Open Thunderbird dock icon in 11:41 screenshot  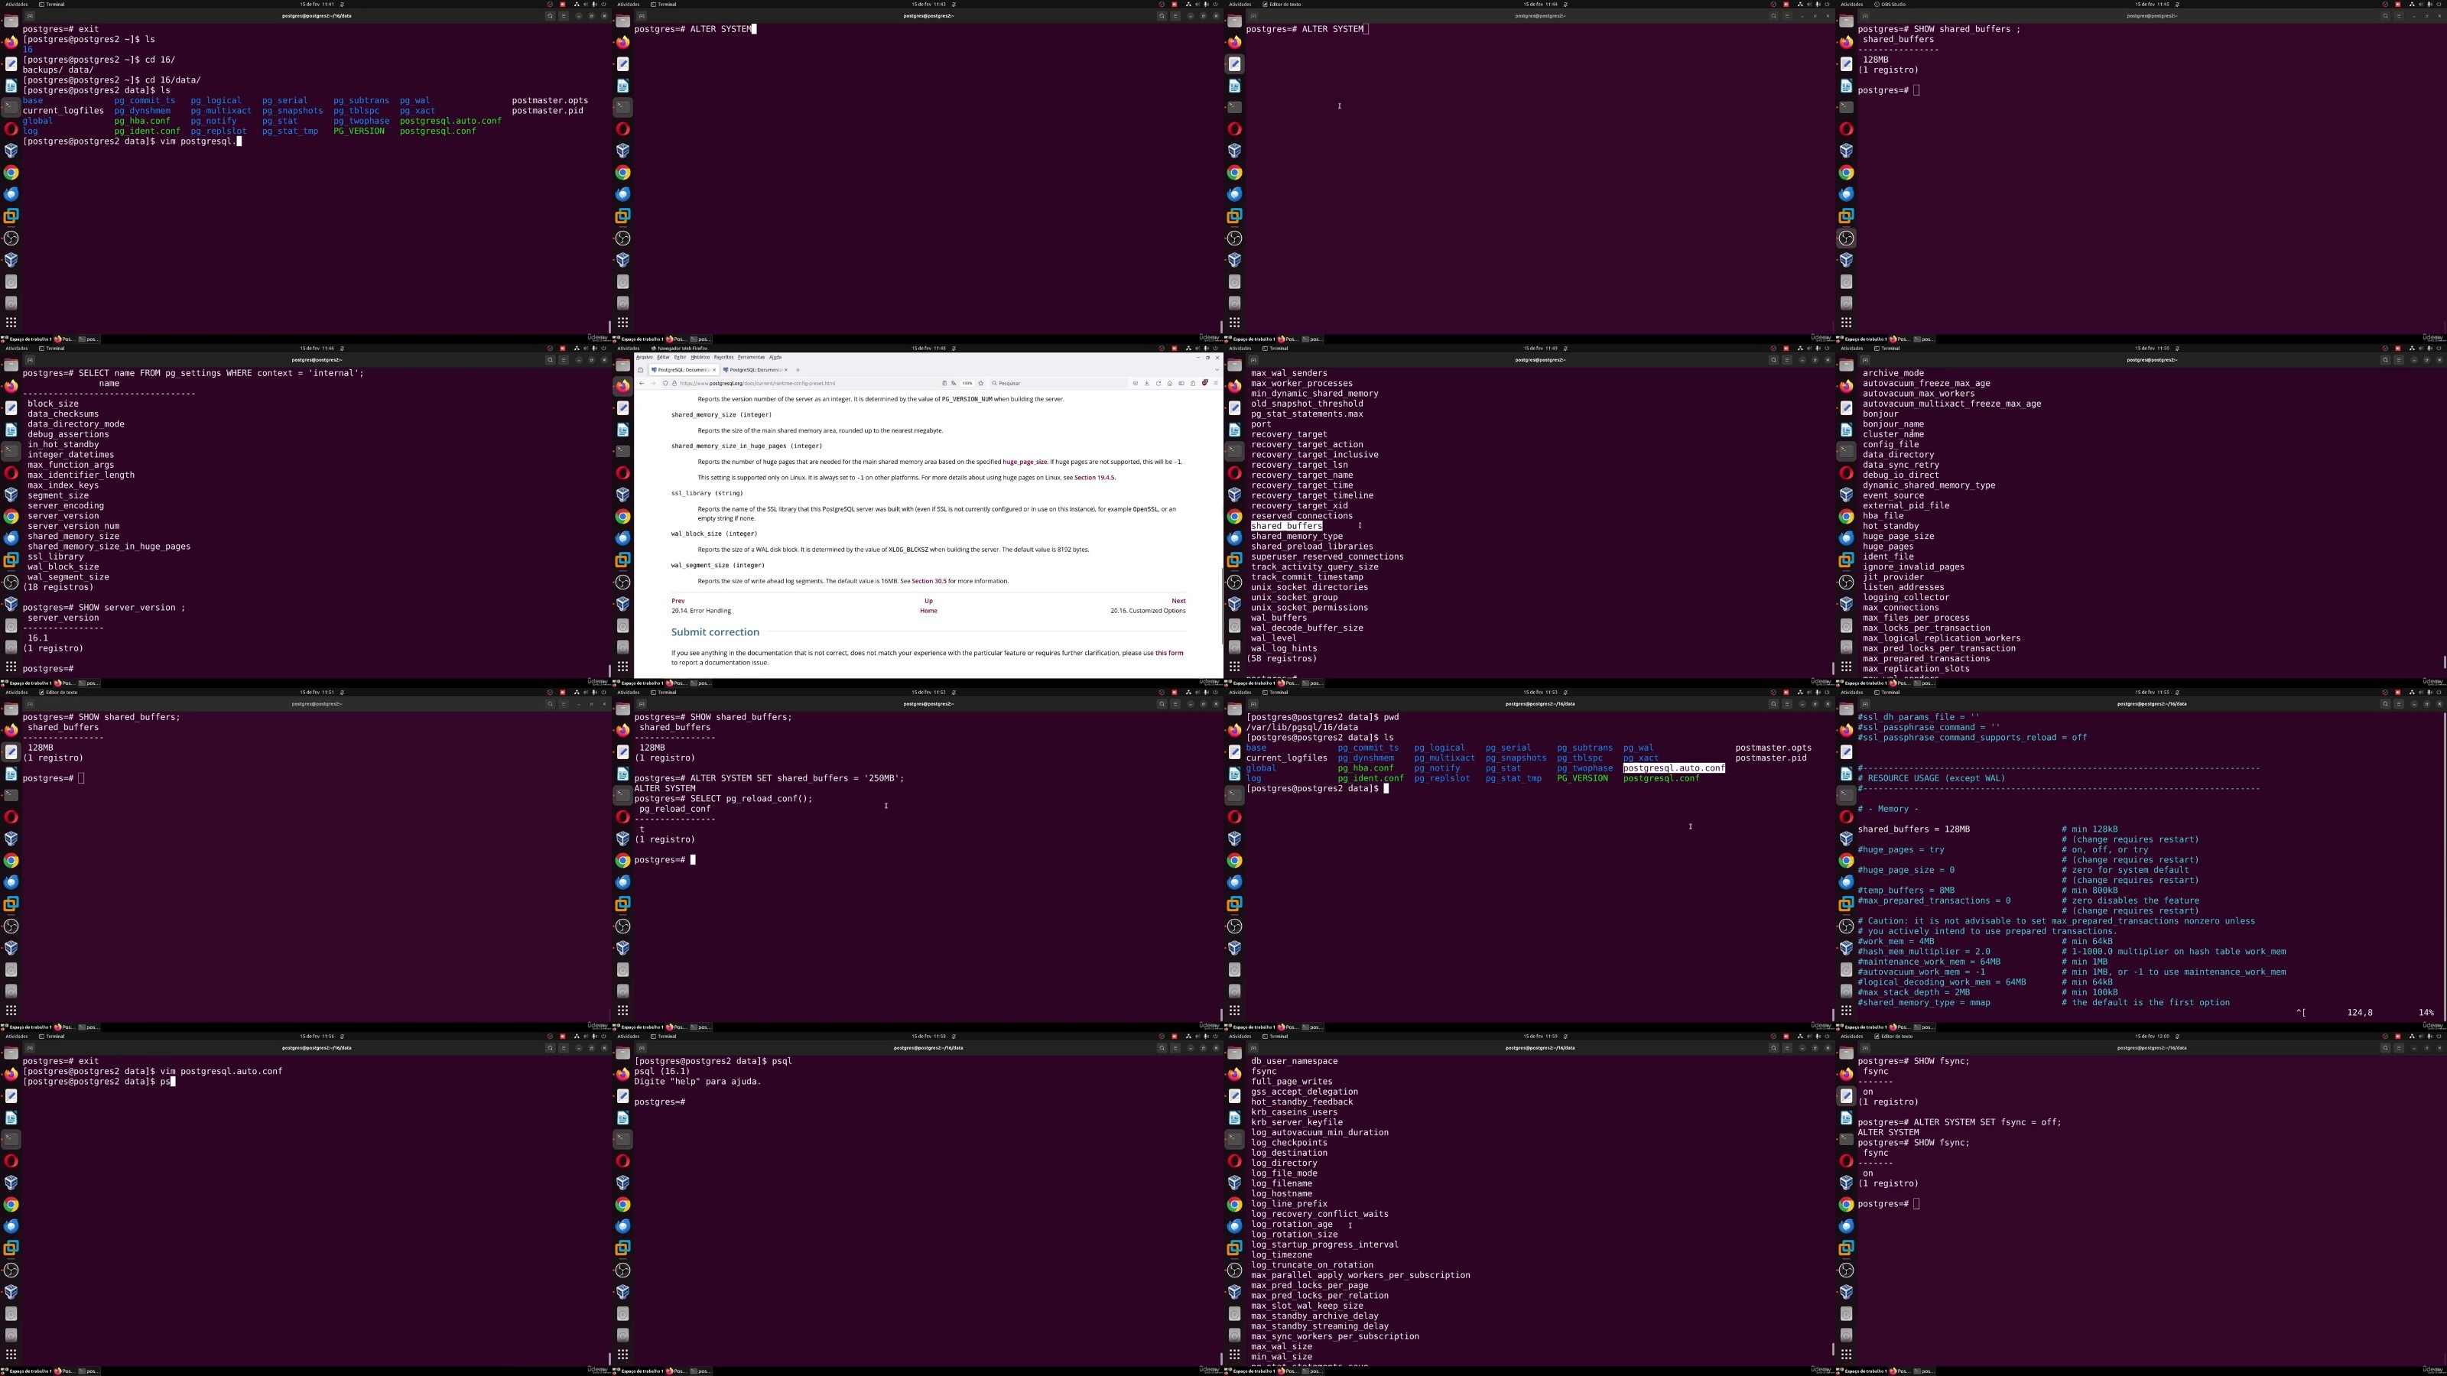(11, 195)
